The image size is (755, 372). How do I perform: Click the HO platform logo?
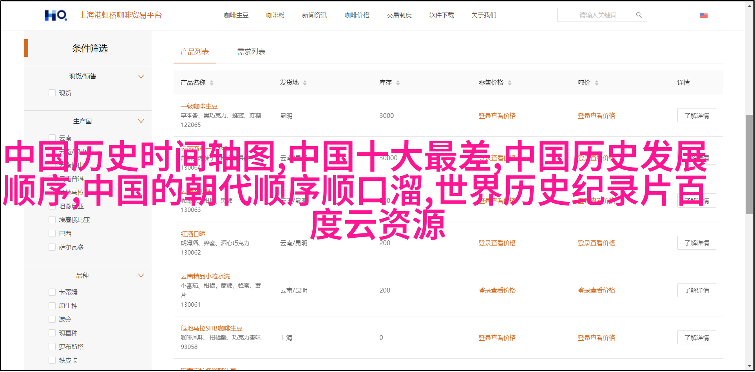click(56, 15)
